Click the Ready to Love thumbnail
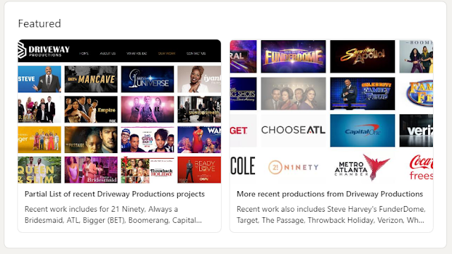 tap(199, 170)
